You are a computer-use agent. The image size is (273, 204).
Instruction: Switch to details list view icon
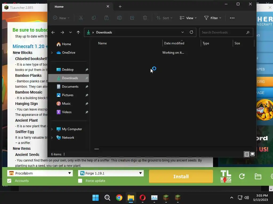tap(247, 154)
